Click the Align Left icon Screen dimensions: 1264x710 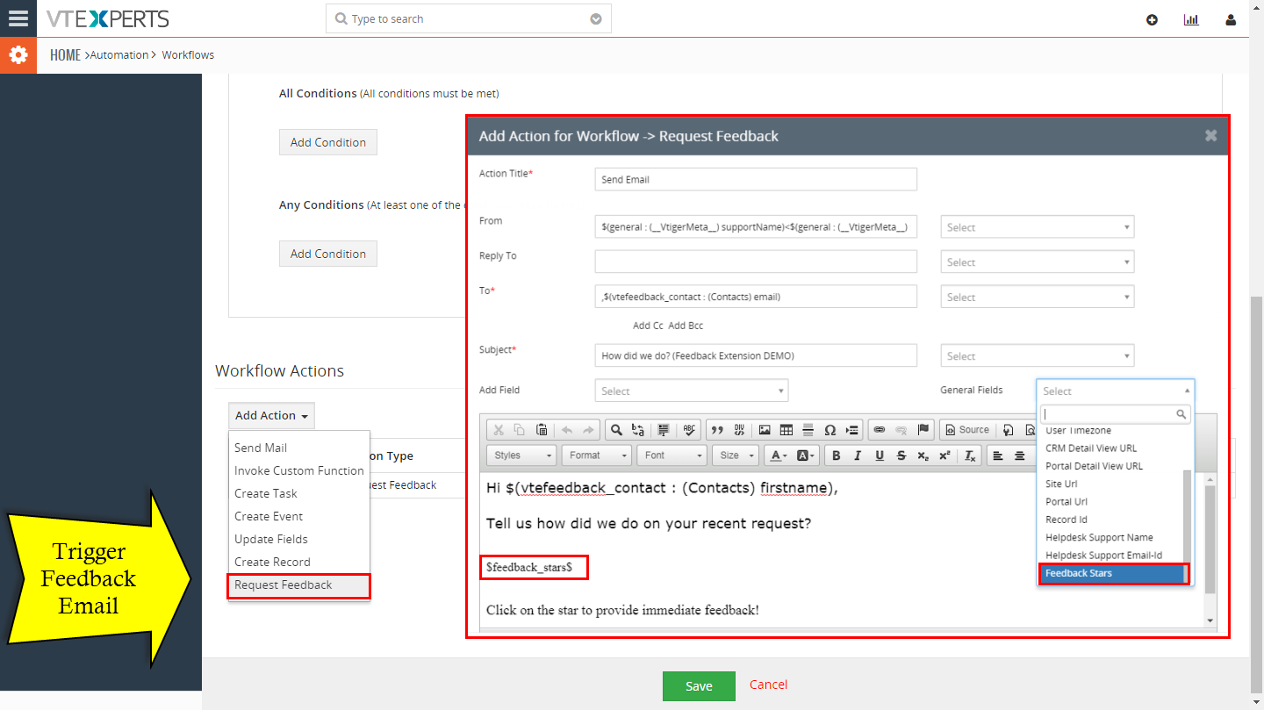998,455
